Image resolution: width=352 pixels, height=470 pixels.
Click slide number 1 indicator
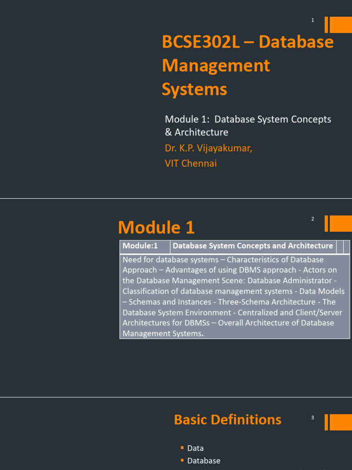pos(313,20)
